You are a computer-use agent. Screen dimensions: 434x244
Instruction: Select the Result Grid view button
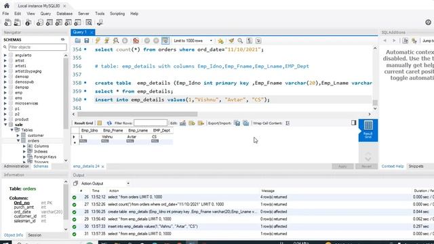pyautogui.click(x=368, y=130)
